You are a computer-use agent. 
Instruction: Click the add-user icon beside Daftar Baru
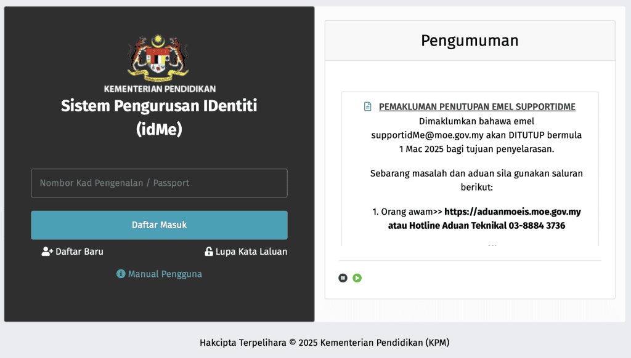point(47,252)
